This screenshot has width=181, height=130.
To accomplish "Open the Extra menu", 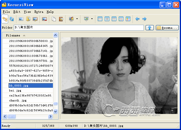I will tap(39, 12).
